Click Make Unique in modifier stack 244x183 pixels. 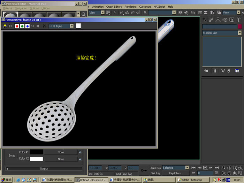pyautogui.click(x=223, y=71)
